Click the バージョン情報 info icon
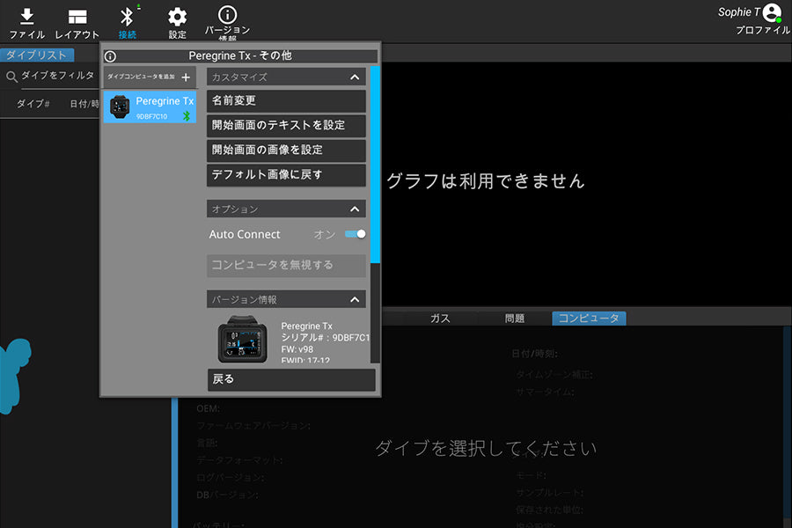This screenshot has width=792, height=528. pyautogui.click(x=227, y=15)
